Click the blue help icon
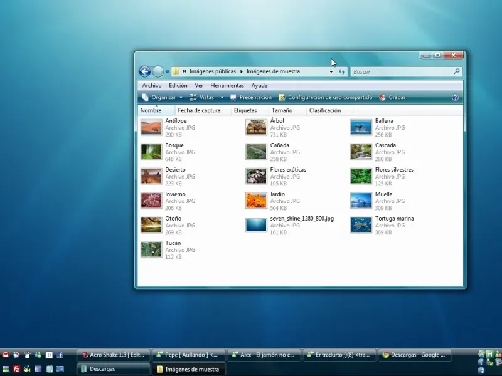 click(x=455, y=98)
